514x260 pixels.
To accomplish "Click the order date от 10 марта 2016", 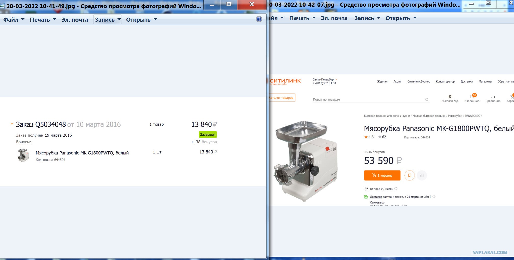I will (94, 124).
